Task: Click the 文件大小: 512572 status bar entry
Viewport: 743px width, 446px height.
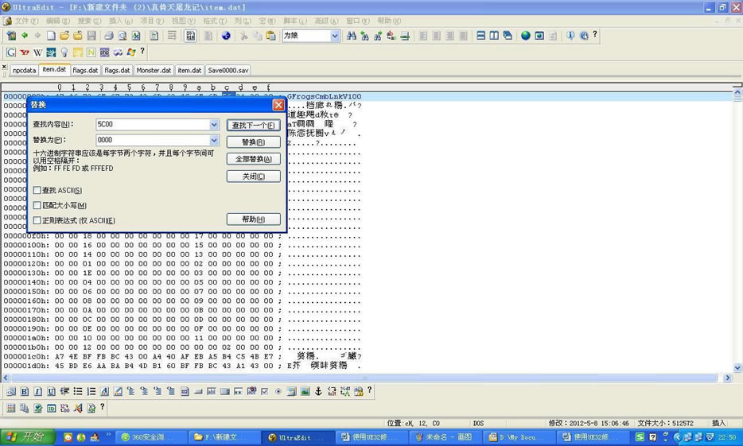Action: 665,423
